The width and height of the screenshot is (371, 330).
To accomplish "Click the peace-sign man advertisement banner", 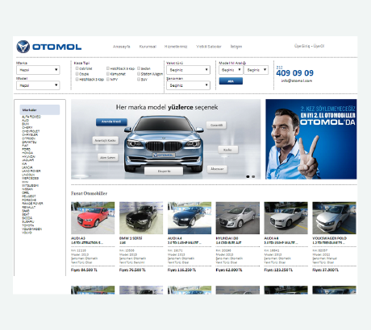I will [311, 139].
